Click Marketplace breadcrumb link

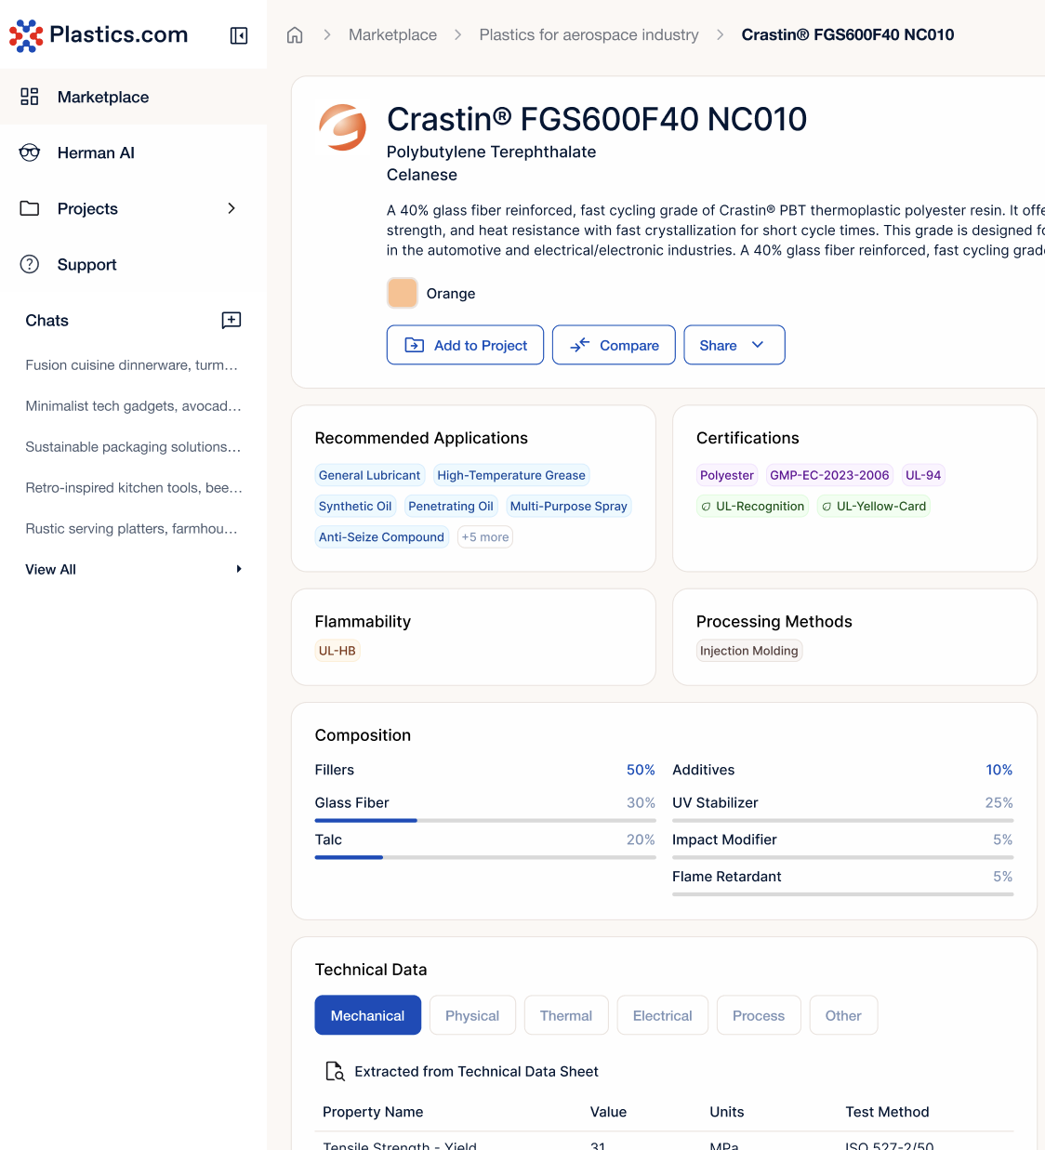tap(392, 35)
